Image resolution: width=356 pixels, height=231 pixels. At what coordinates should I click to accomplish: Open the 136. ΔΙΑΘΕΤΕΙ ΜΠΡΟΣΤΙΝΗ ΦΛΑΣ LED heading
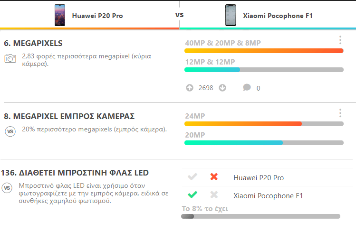(x=75, y=173)
